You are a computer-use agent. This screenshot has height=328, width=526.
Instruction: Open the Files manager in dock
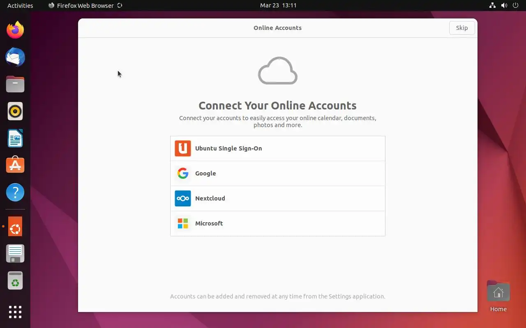click(x=15, y=84)
